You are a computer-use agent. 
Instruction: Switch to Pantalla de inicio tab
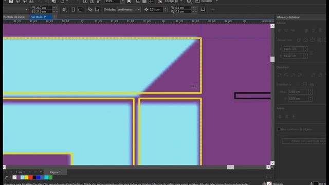point(14,17)
